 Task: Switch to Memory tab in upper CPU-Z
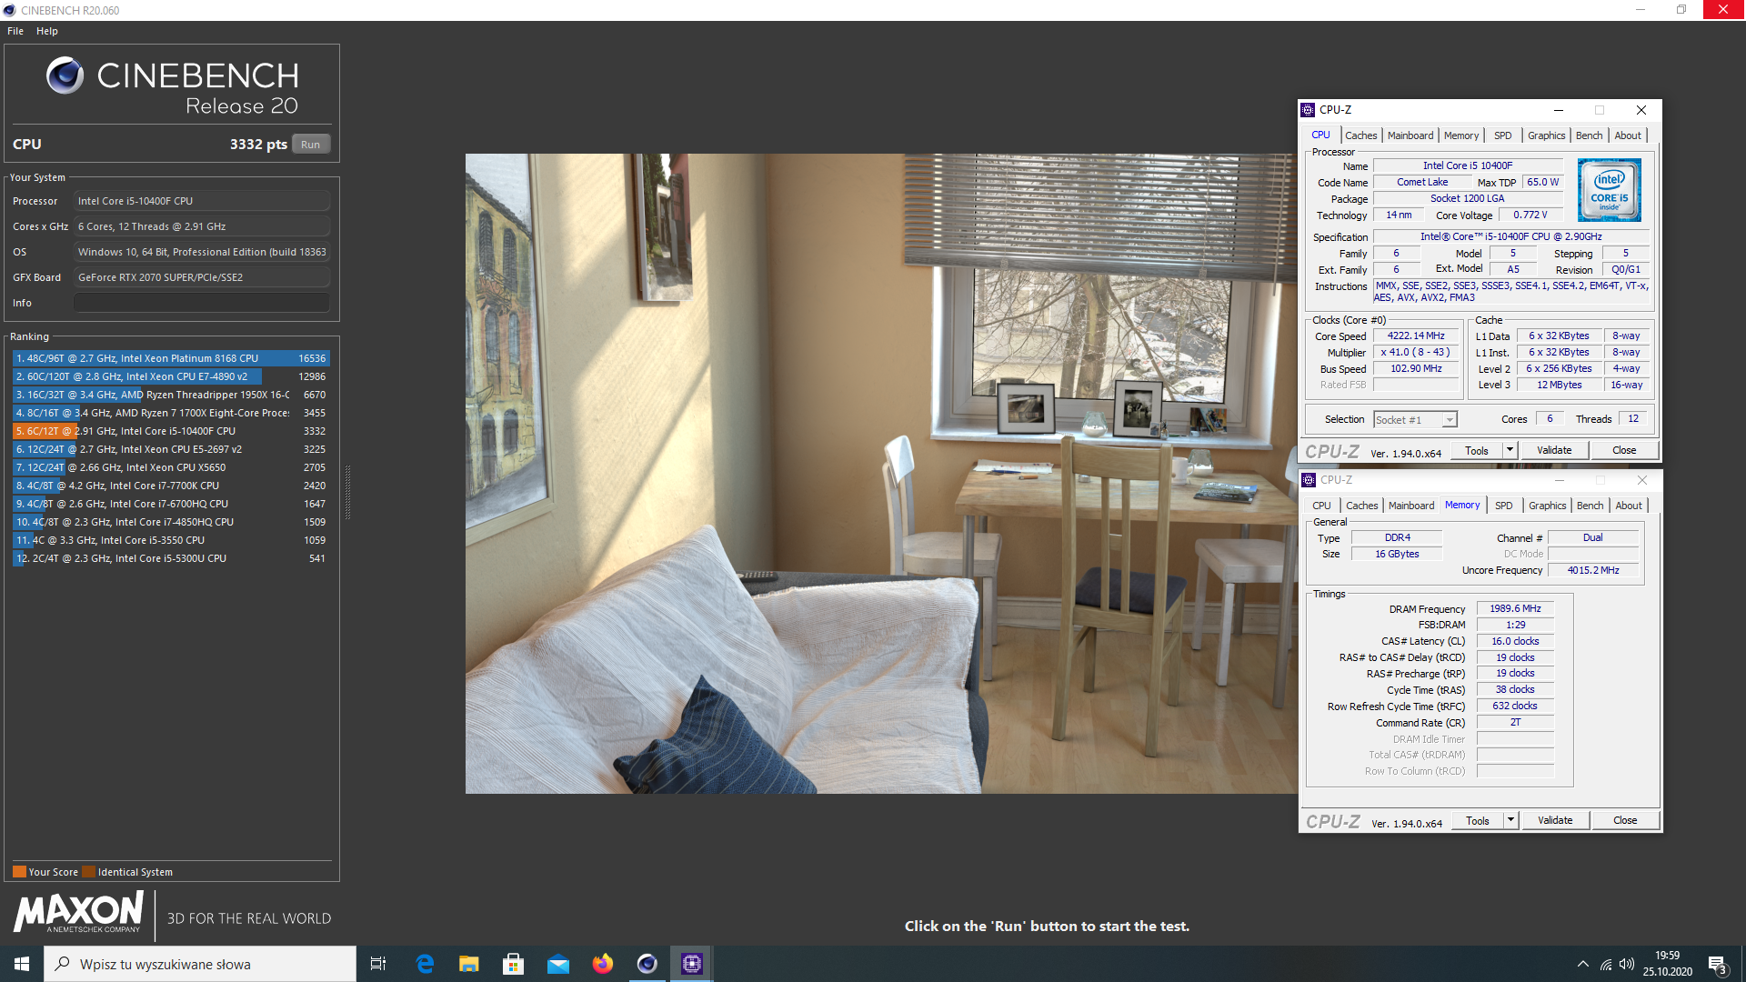(1461, 135)
